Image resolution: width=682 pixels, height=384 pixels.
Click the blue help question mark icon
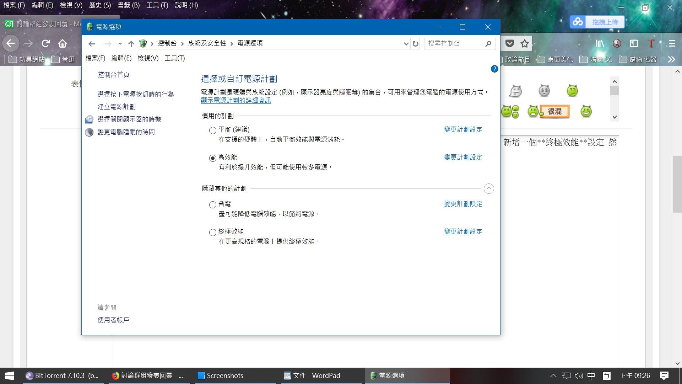(494, 69)
